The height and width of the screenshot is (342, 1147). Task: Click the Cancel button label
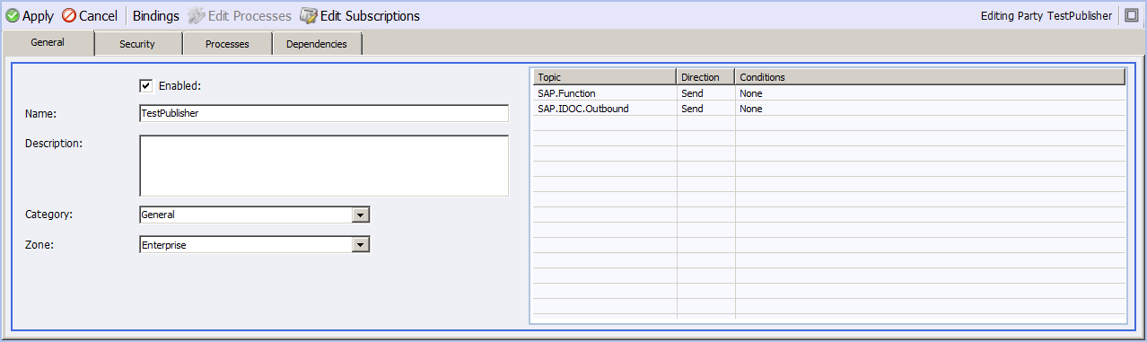tap(98, 16)
